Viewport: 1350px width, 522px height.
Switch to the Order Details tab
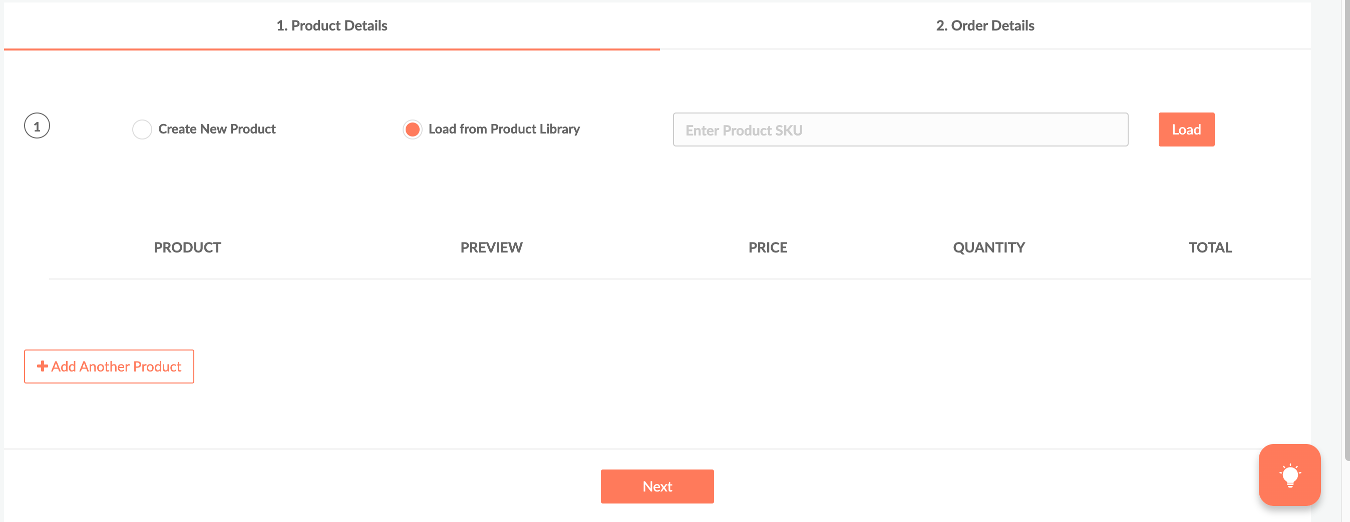[x=985, y=25]
